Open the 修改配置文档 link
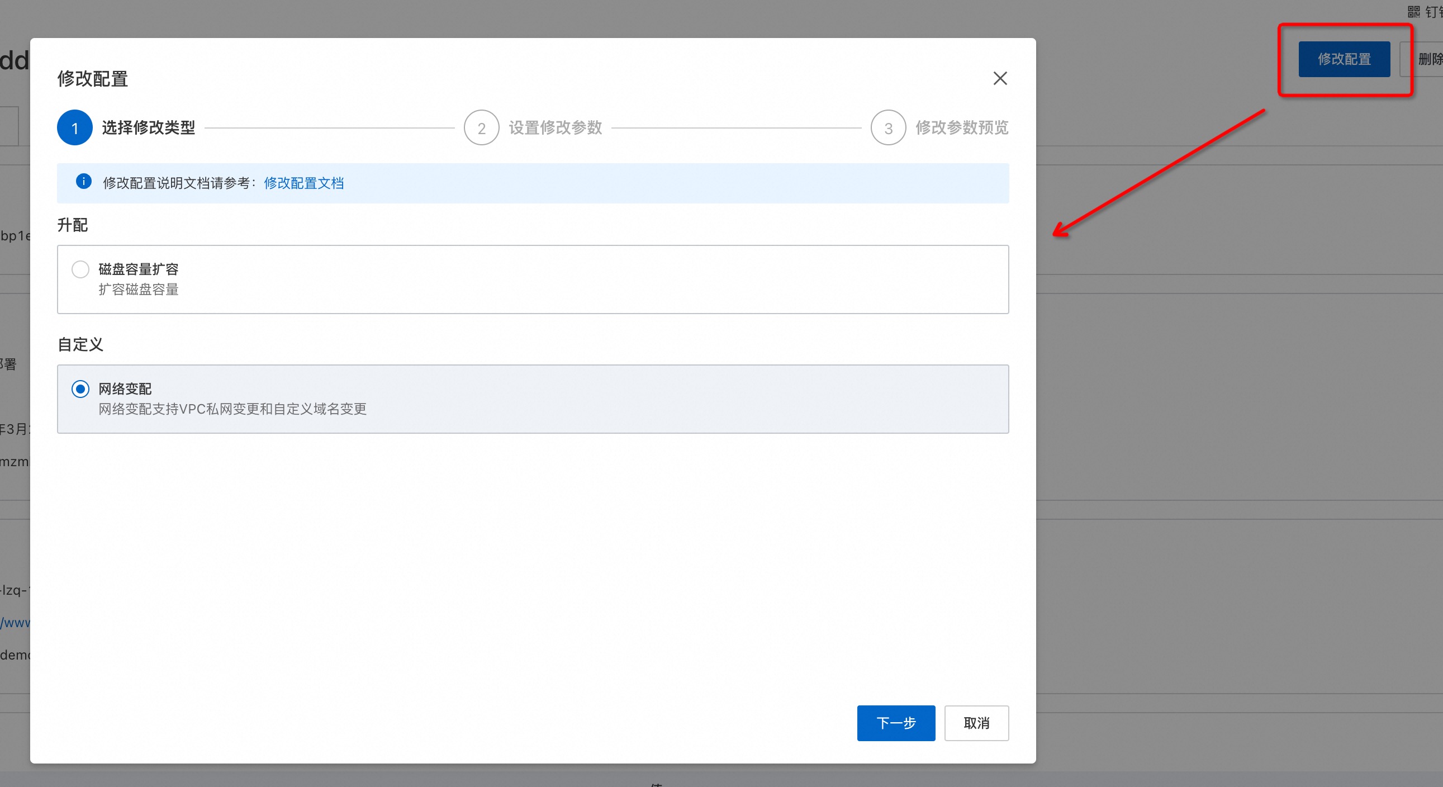 coord(303,183)
